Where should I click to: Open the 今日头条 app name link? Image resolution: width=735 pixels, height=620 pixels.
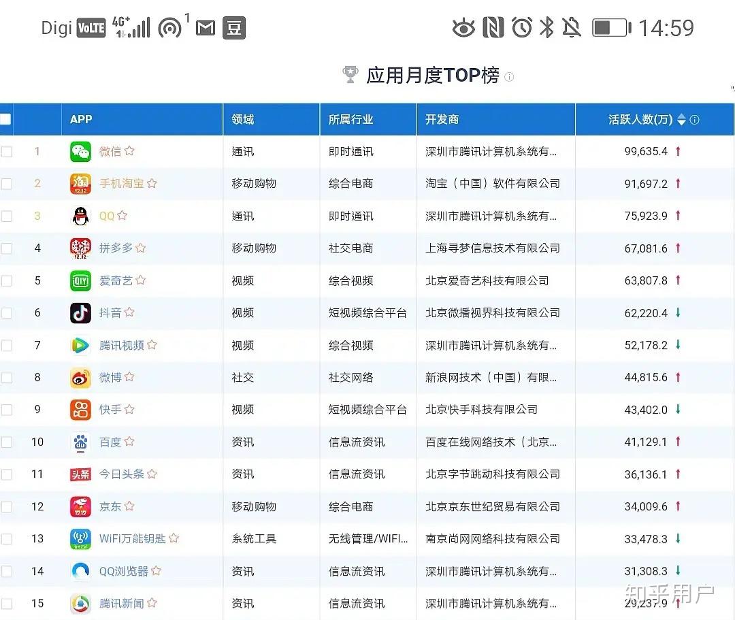[x=121, y=474]
